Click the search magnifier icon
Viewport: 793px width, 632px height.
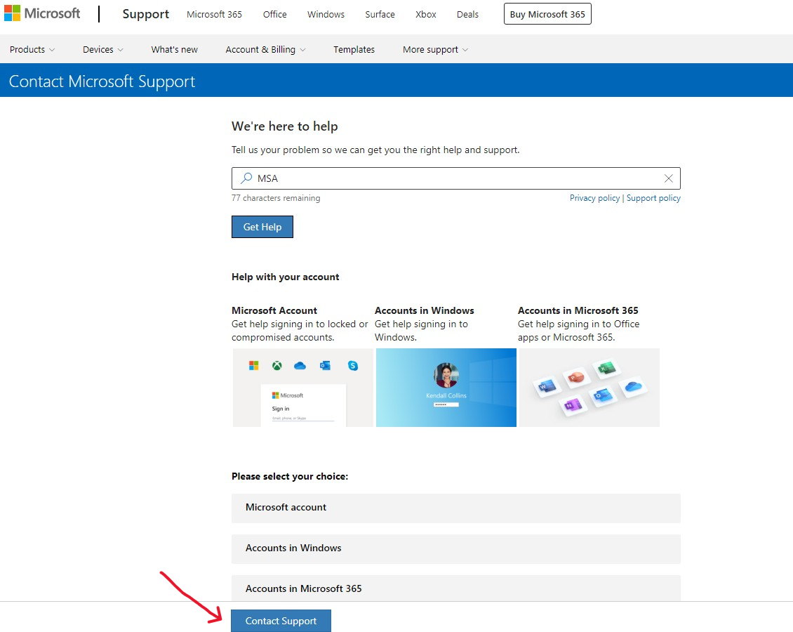tap(246, 178)
